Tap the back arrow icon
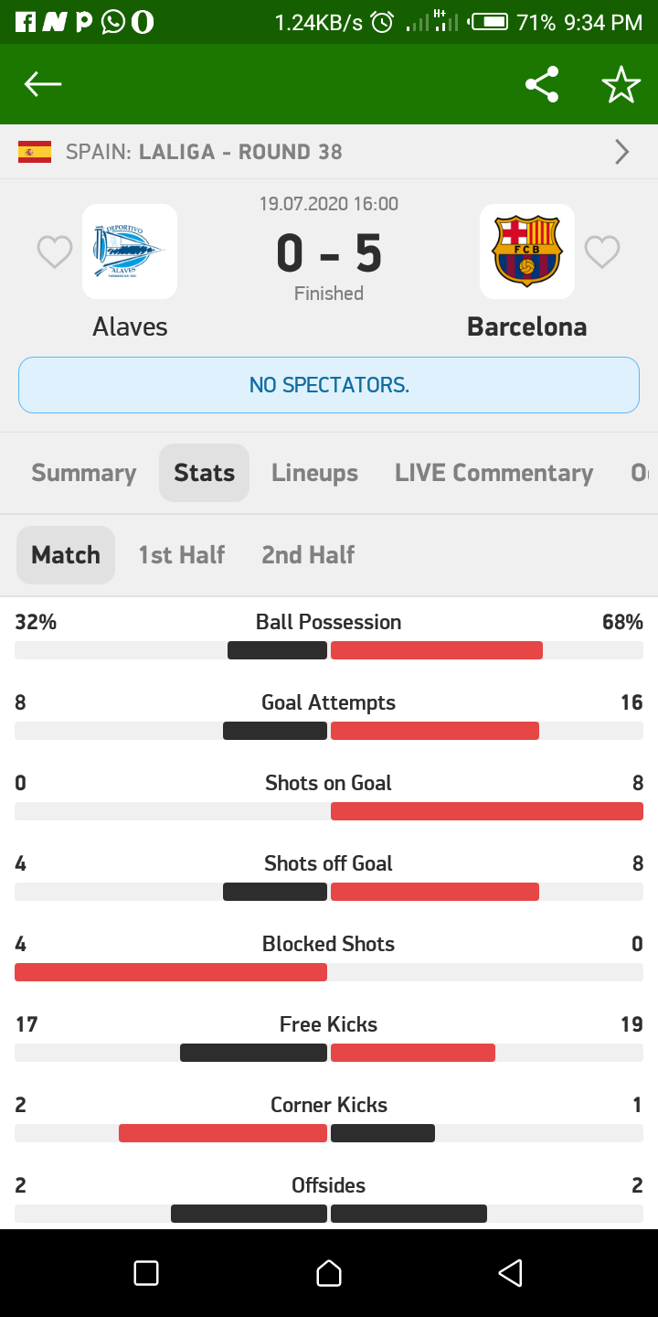The image size is (658, 1317). pos(42,84)
